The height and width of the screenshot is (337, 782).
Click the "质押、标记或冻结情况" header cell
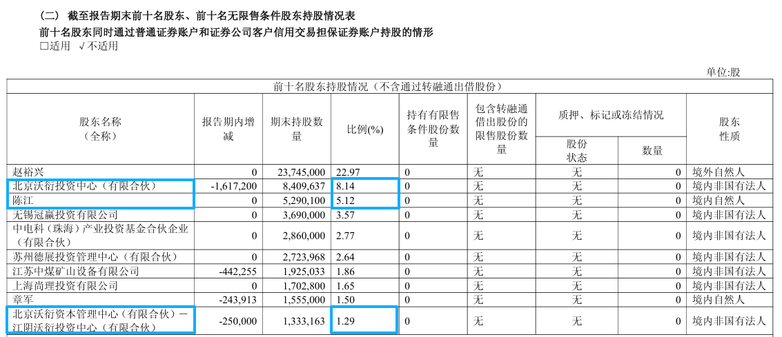pyautogui.click(x=611, y=115)
